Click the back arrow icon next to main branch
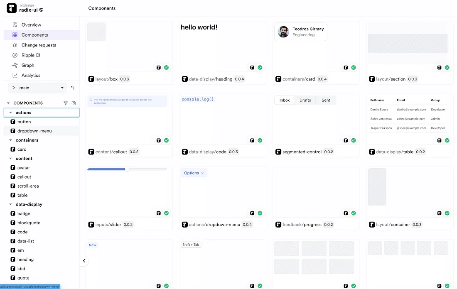457x289 pixels. click(73, 88)
